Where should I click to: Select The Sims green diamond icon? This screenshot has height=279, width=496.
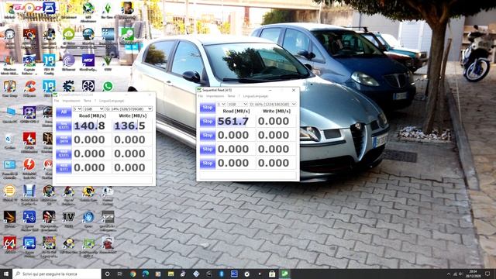tap(108, 9)
